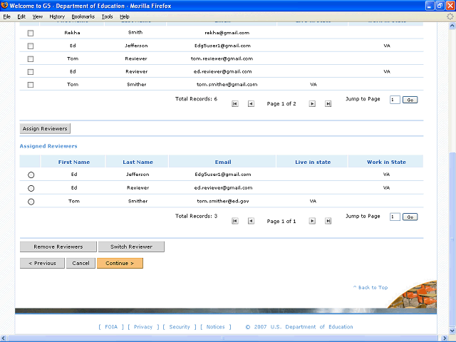Go to previous page in Assigned Reviewers table
The image size is (456, 342).
251,221
